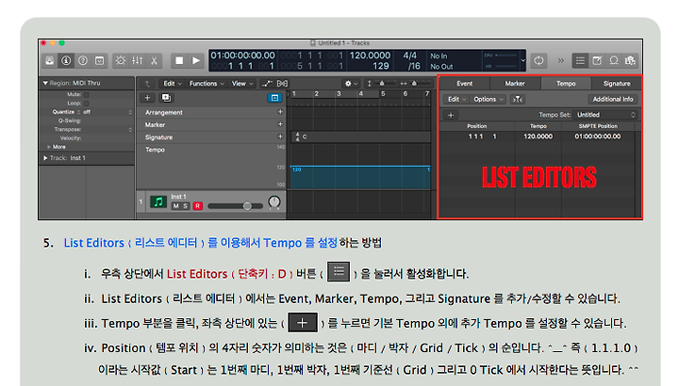
Task: Switch to the Signature tab in List Editors
Action: pos(617,84)
